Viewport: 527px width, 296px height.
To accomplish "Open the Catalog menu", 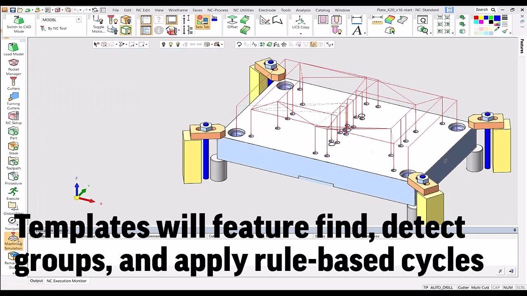I will point(322,10).
